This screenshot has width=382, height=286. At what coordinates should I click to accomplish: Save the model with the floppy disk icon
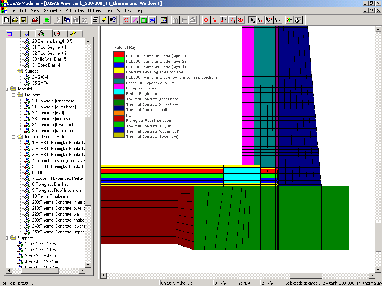tap(24, 20)
